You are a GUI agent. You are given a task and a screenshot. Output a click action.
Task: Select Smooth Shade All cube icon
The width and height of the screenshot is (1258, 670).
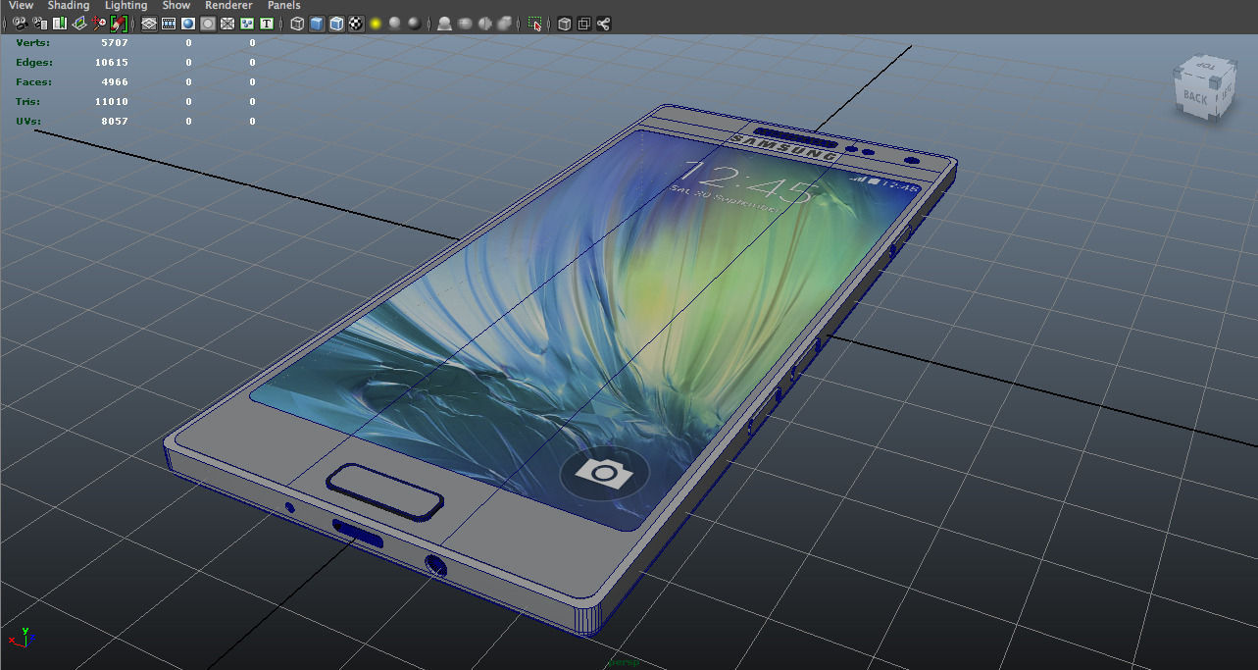click(317, 23)
